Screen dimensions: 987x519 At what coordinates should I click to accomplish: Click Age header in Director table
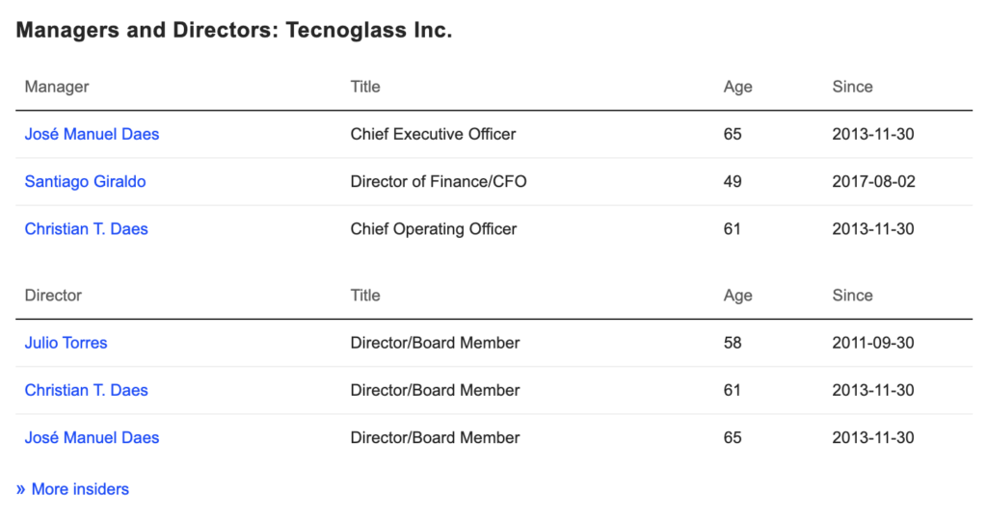737,296
